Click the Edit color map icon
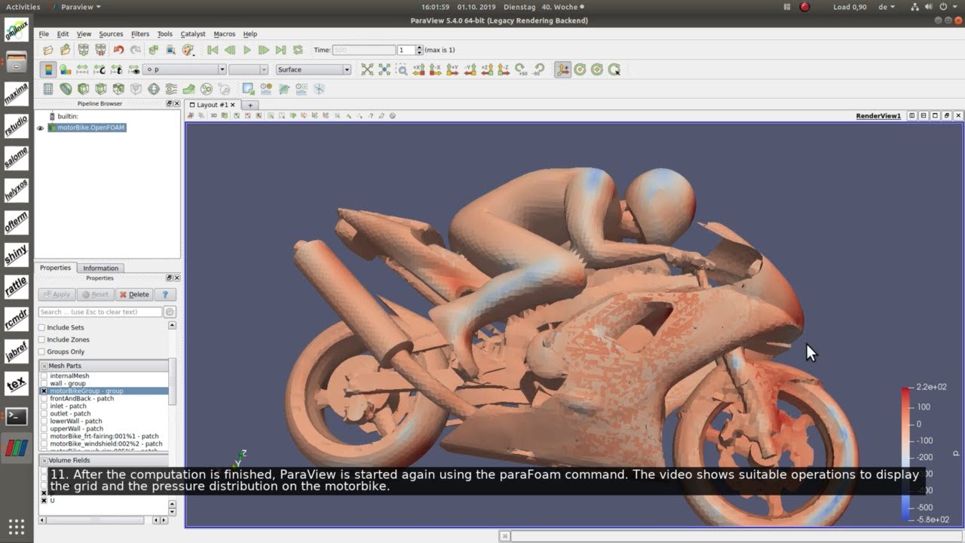Screen dimensions: 965x543 coord(66,69)
